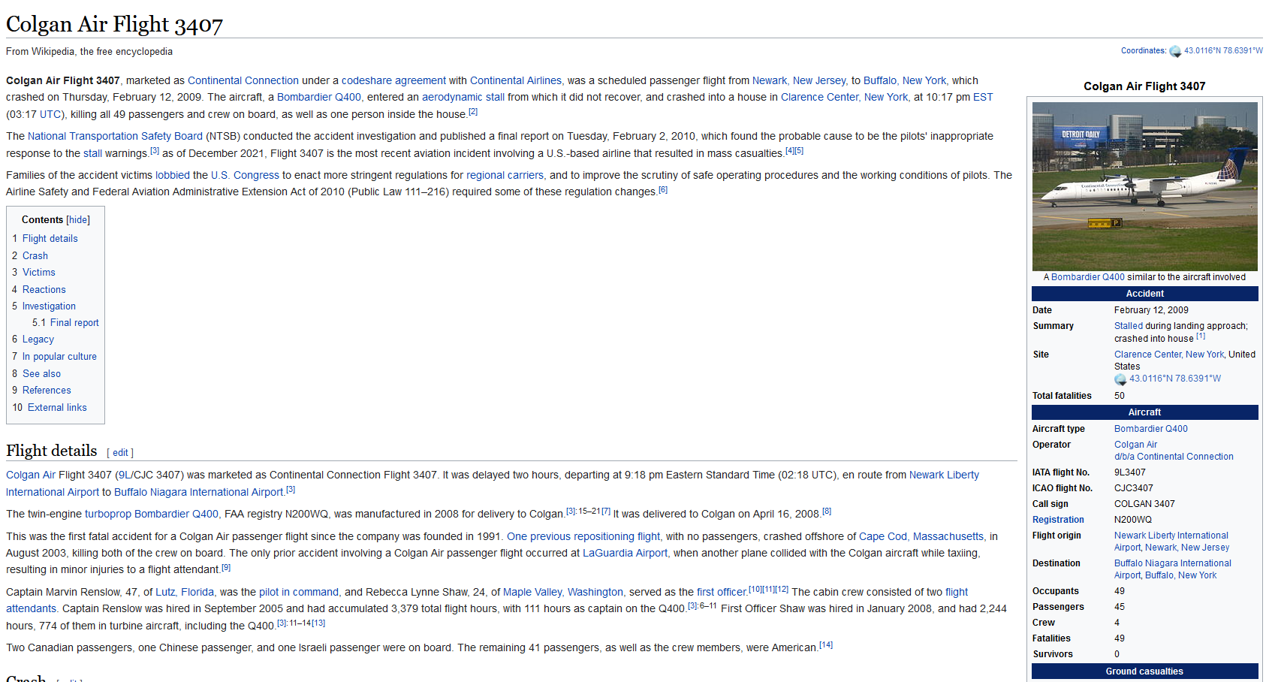
Task: Open Continental Connection link in intro
Action: click(243, 80)
